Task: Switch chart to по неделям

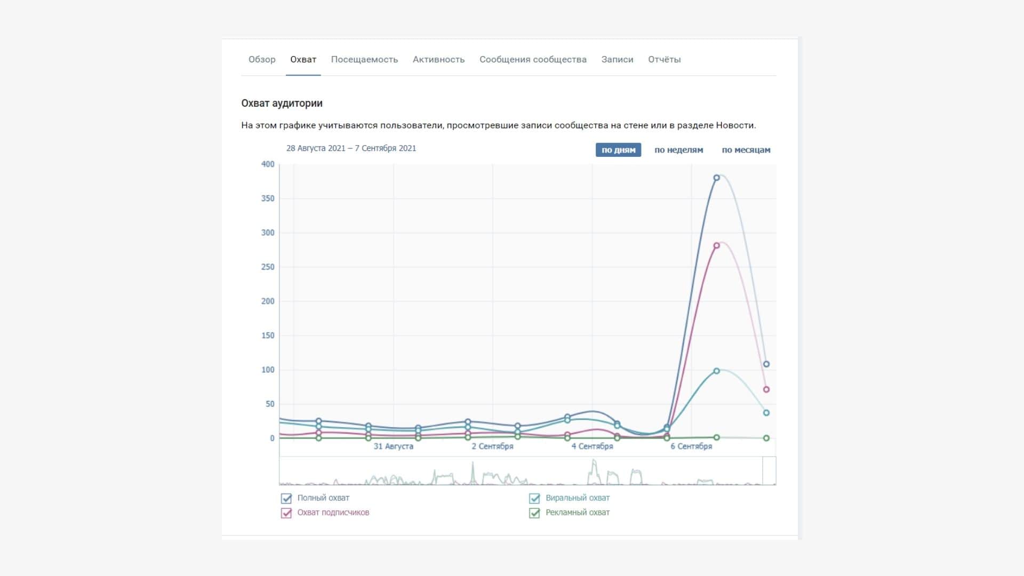Action: pyautogui.click(x=678, y=150)
